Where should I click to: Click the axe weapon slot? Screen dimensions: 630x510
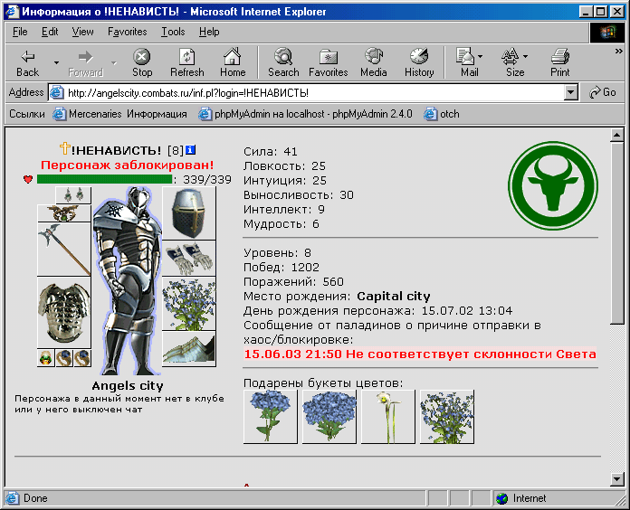64,250
